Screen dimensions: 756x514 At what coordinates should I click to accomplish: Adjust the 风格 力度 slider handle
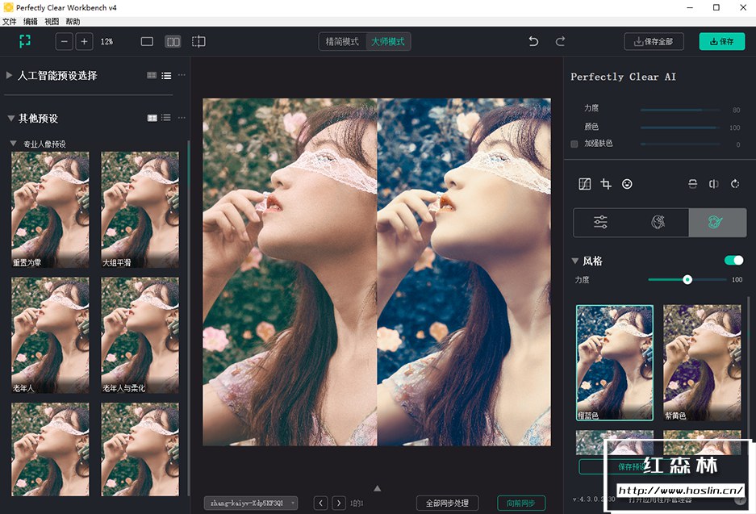click(687, 280)
